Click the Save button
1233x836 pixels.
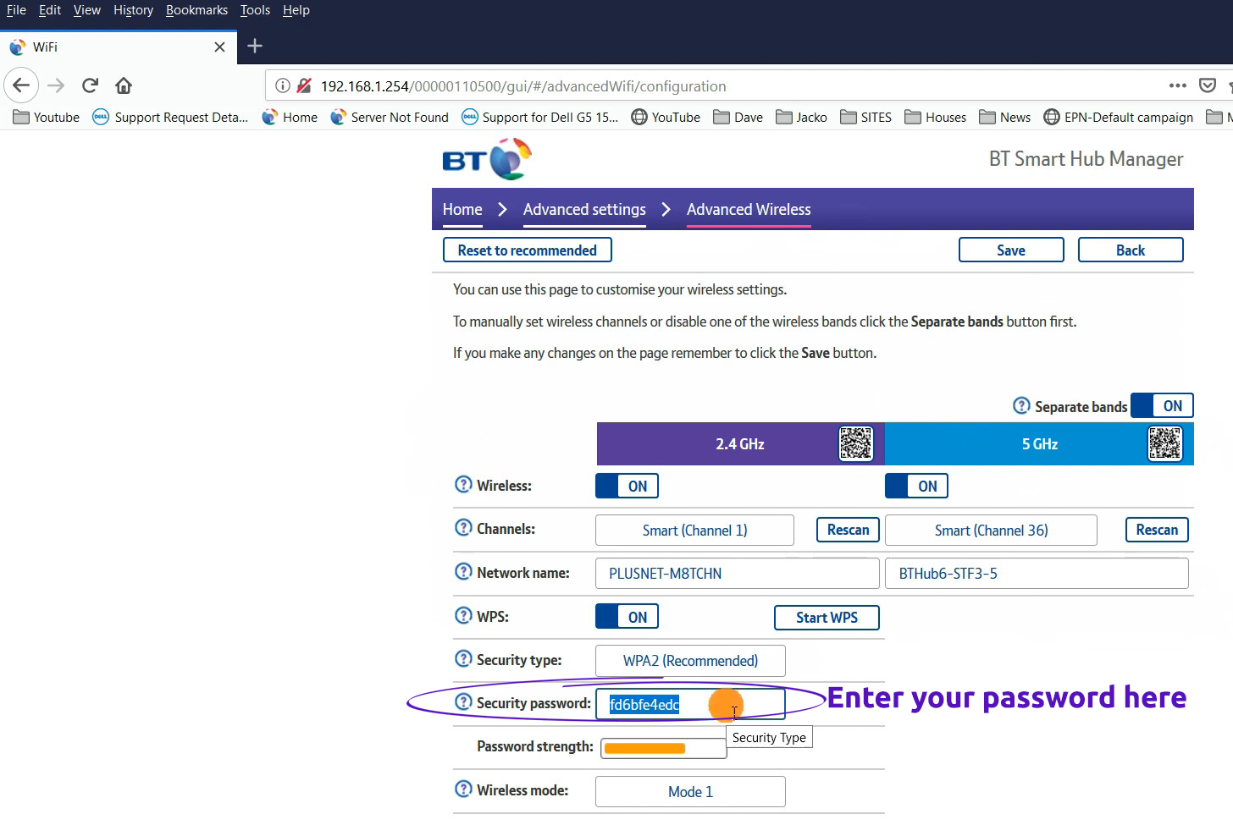pos(1011,250)
